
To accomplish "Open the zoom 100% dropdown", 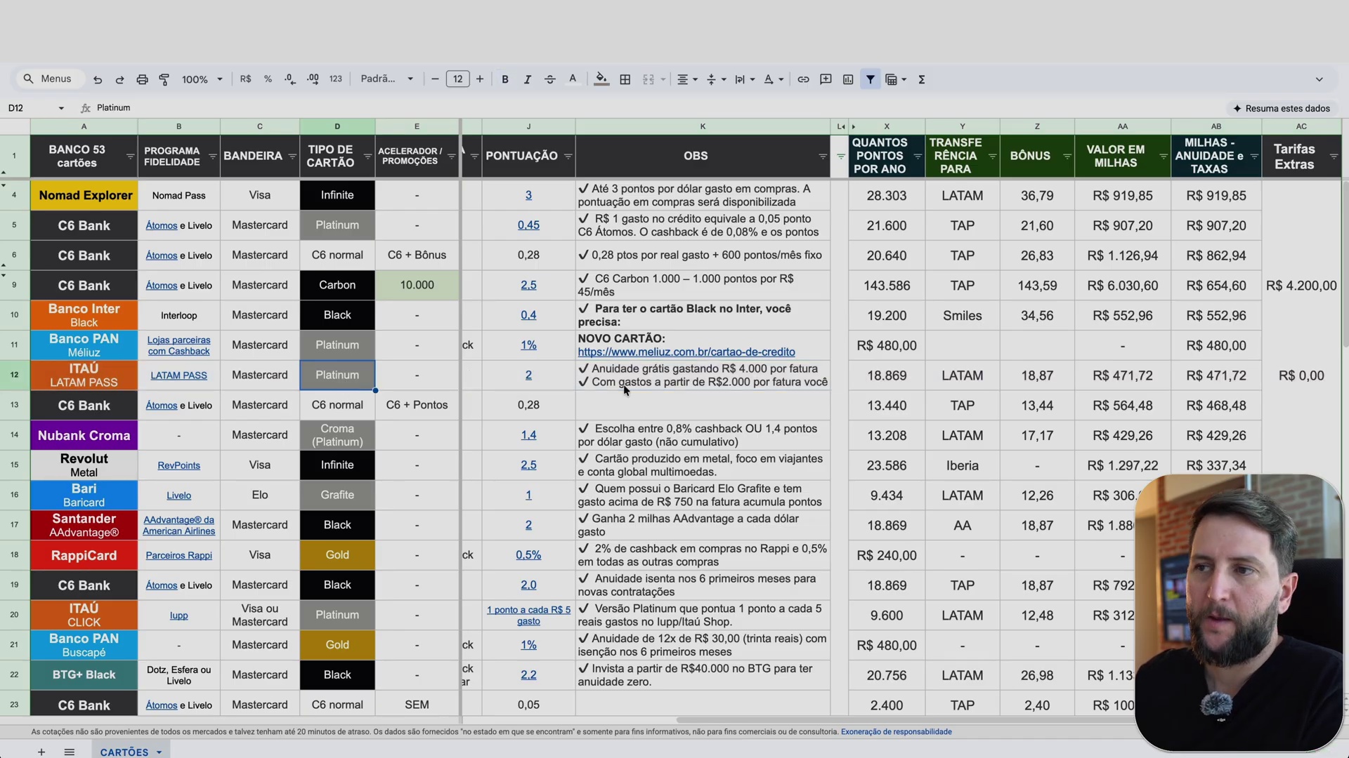I will (202, 79).
